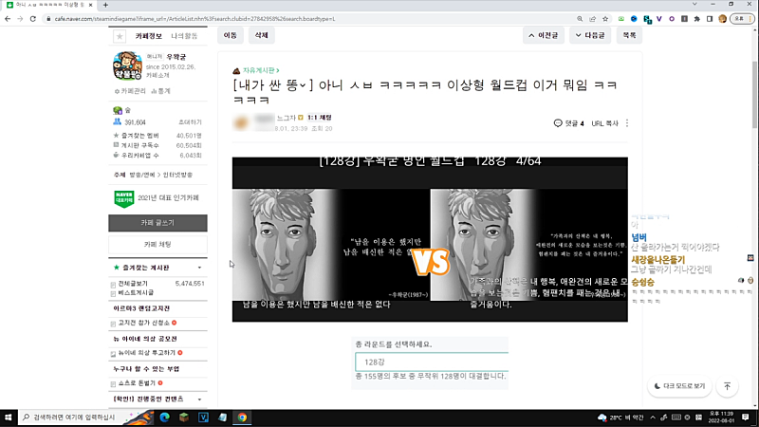Click 1:1 채팅 next to author
This screenshot has height=427, width=759.
click(x=320, y=118)
